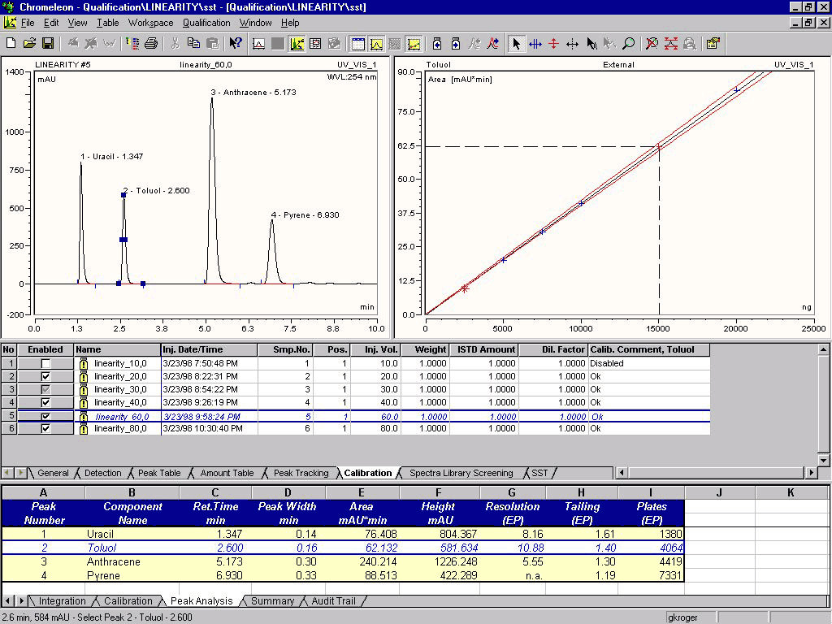This screenshot has height=624, width=832.
Task: Enable the linearity_10,0 sample checkbox
Action: click(x=45, y=364)
